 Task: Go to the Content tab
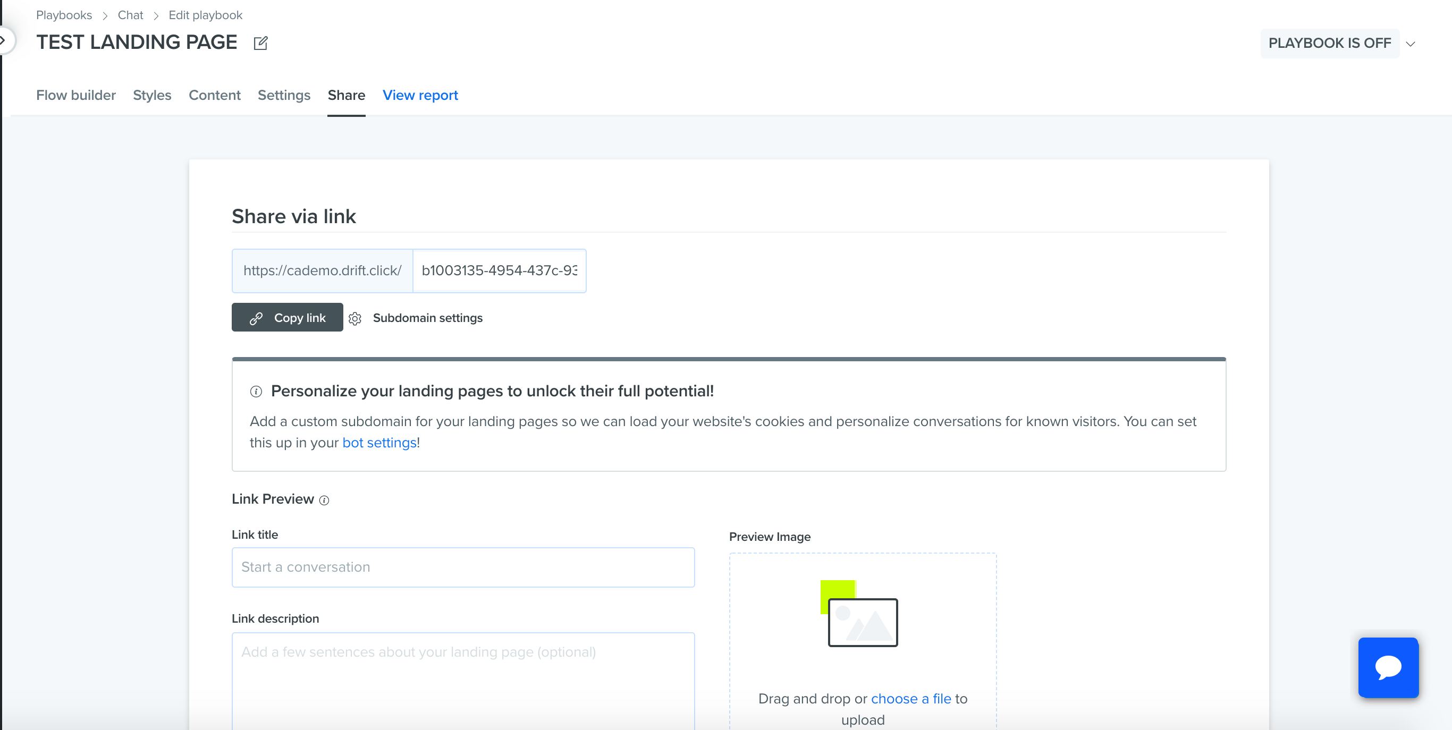(215, 95)
